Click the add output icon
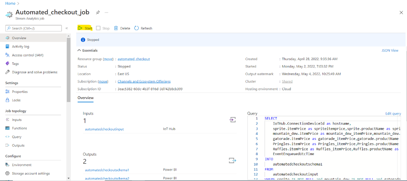The width and height of the screenshot is (407, 181). (232, 160)
